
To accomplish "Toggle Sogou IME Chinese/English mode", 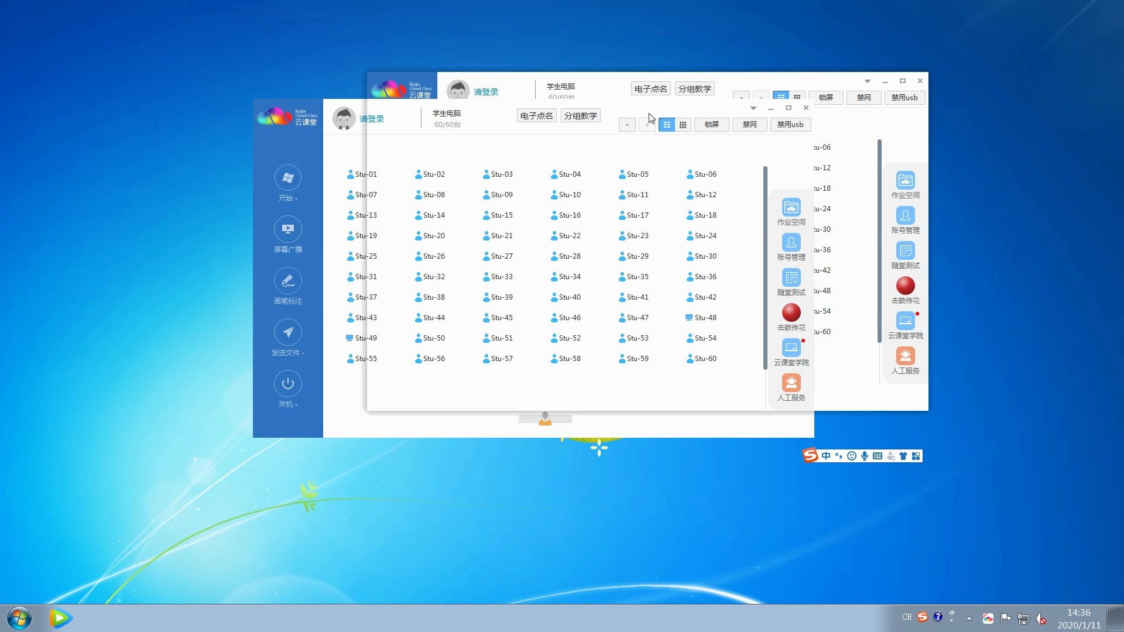I will (826, 456).
